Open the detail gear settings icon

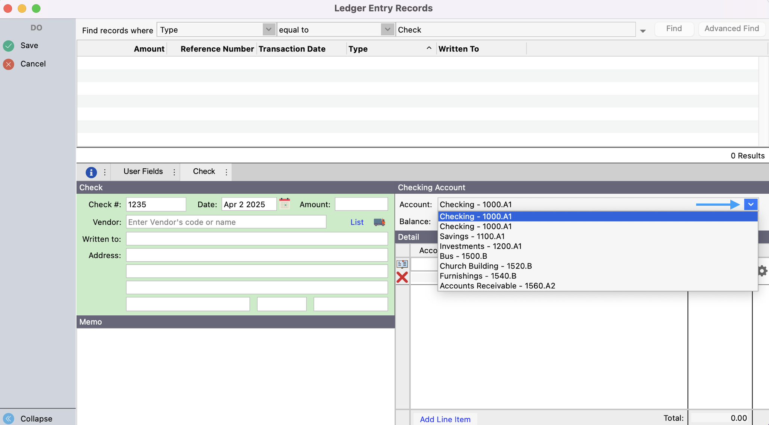tap(763, 271)
